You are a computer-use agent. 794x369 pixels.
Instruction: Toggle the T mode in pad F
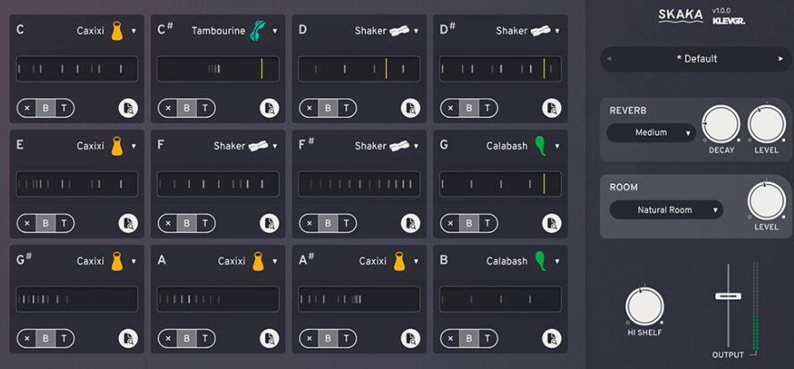(x=204, y=223)
